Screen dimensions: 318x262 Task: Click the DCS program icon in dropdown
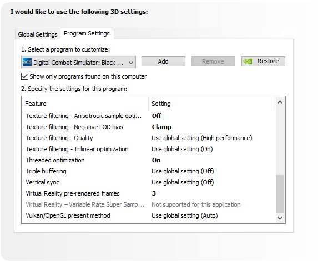coord(27,62)
